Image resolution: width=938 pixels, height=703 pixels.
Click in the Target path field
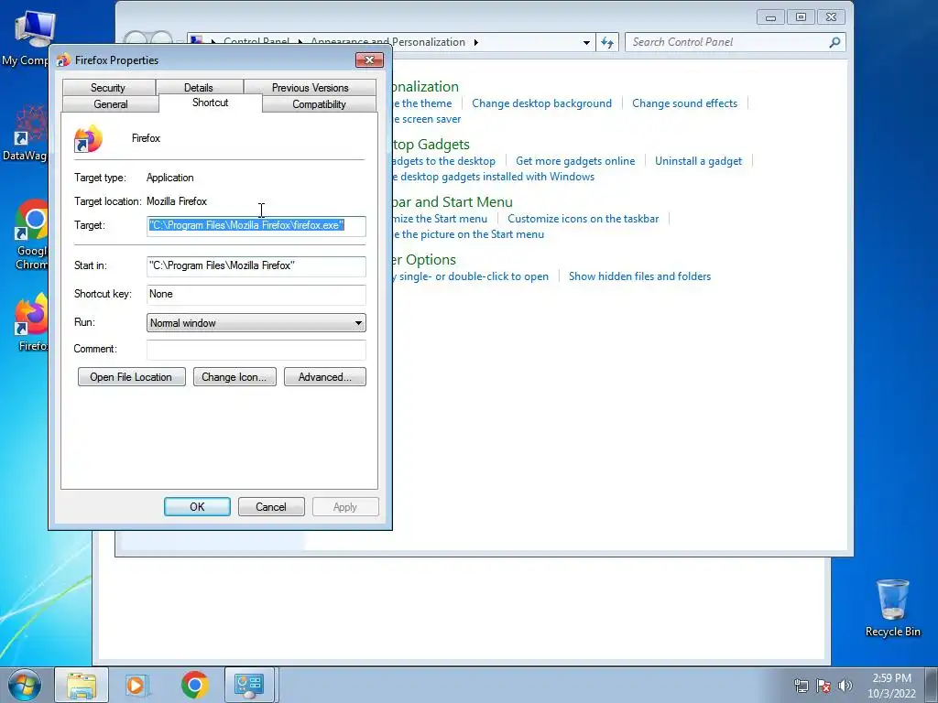tap(256, 225)
